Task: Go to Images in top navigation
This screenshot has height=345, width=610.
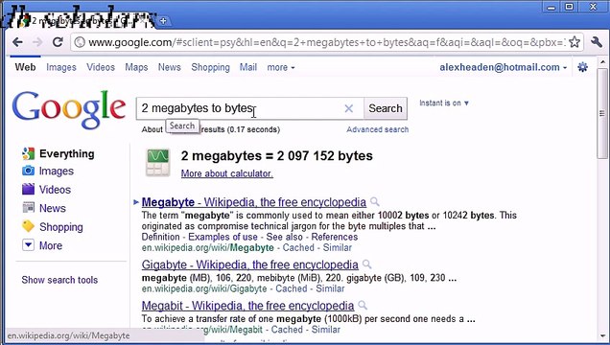Action: 61,67
